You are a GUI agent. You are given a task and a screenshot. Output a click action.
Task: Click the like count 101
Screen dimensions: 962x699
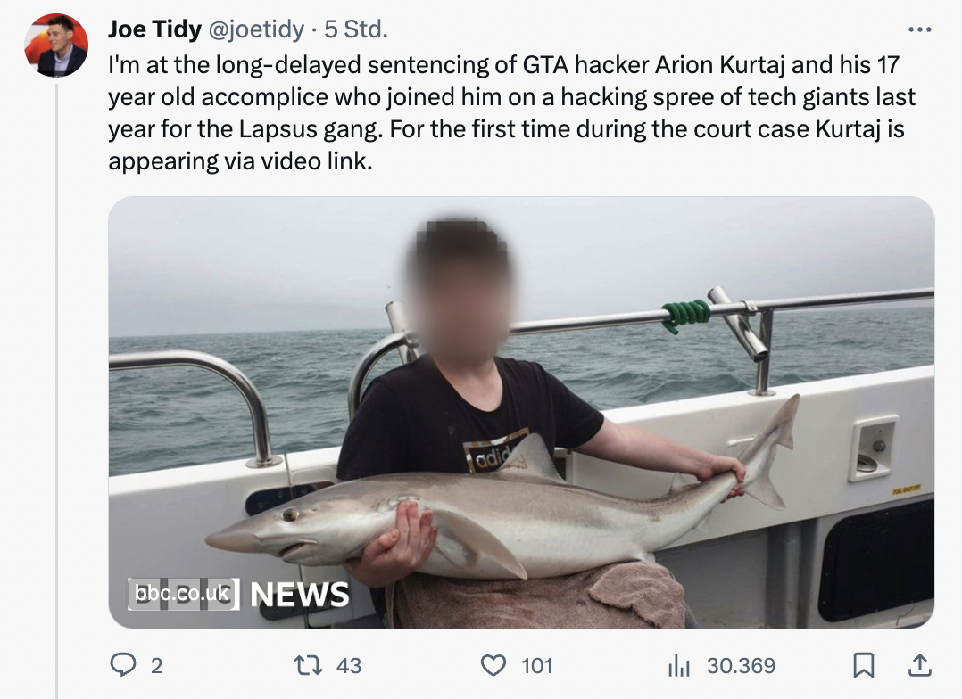click(537, 665)
